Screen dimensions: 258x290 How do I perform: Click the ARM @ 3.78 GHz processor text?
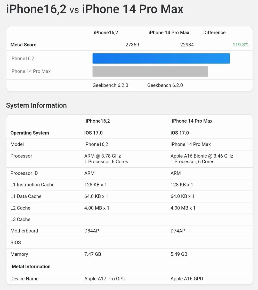pyautogui.click(x=102, y=156)
